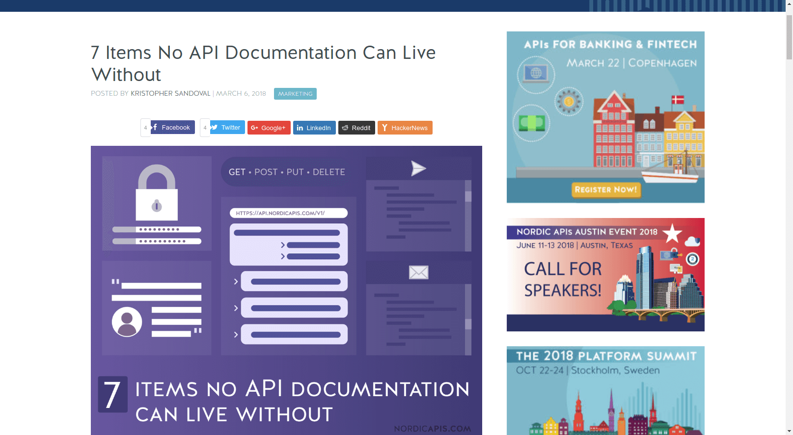This screenshot has height=435, width=793.
Task: Open author Kristopher Sandoval's page
Action: tap(170, 93)
